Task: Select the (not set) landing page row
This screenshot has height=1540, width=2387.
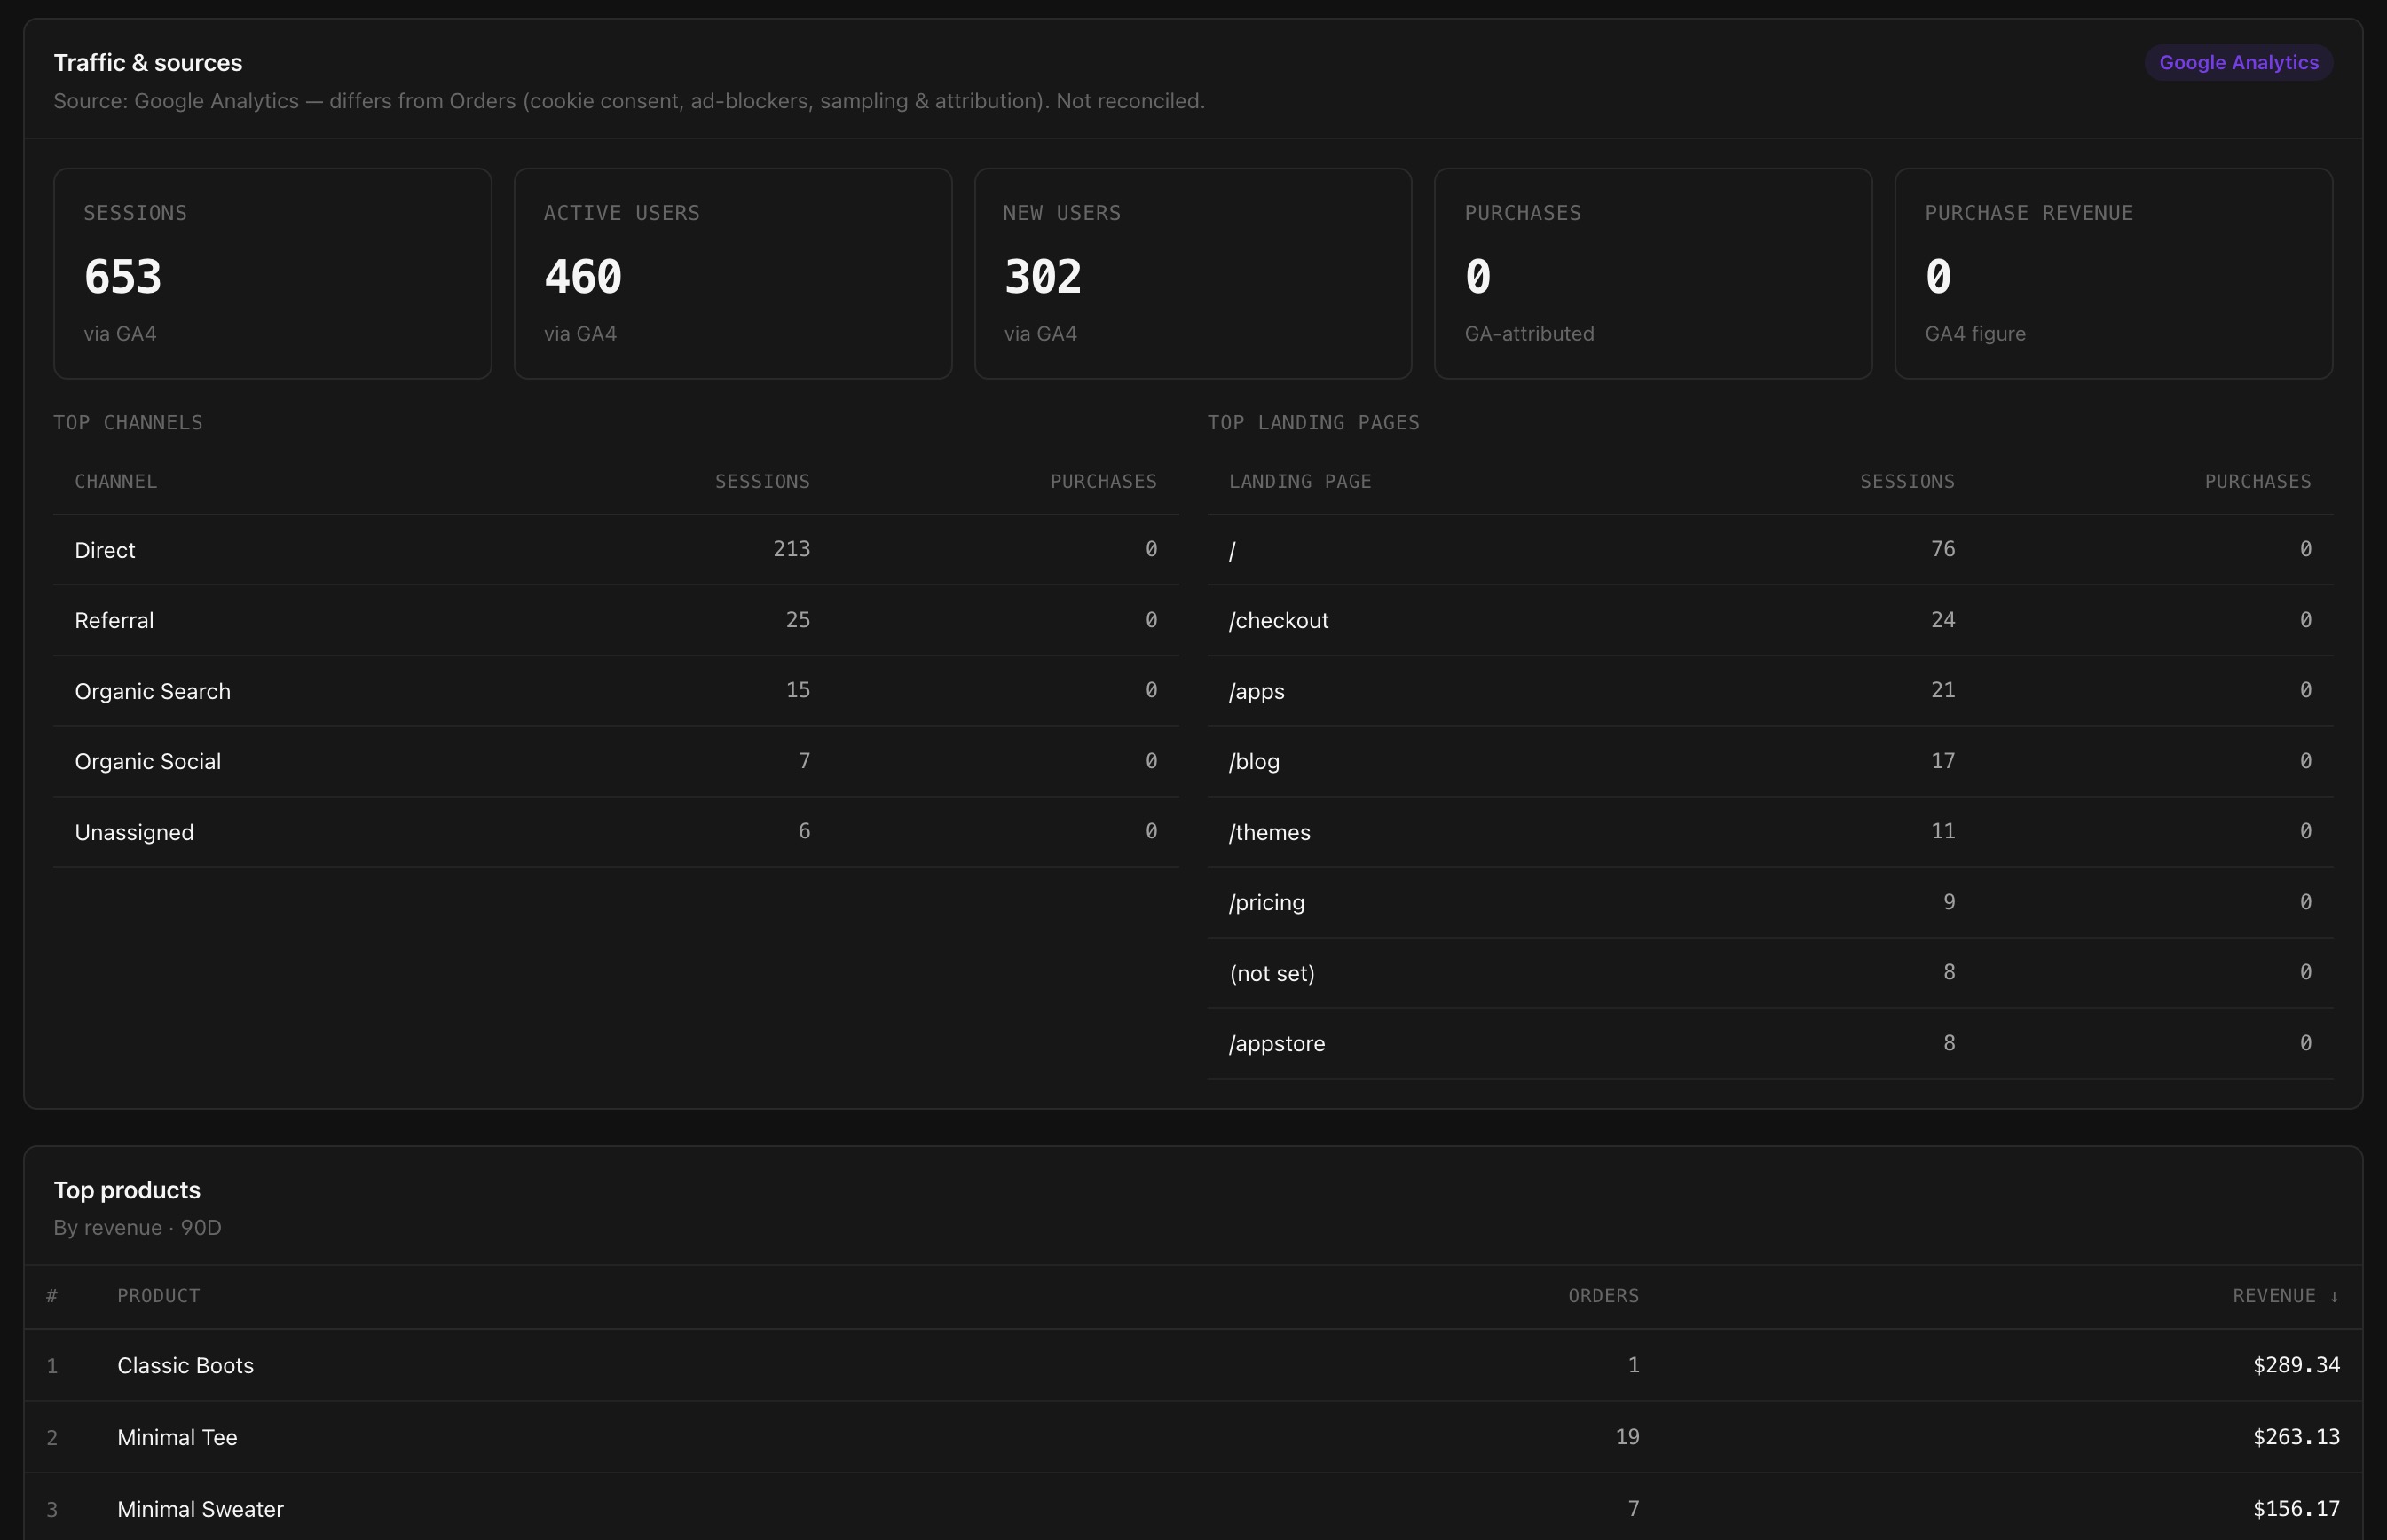Action: [1770, 973]
